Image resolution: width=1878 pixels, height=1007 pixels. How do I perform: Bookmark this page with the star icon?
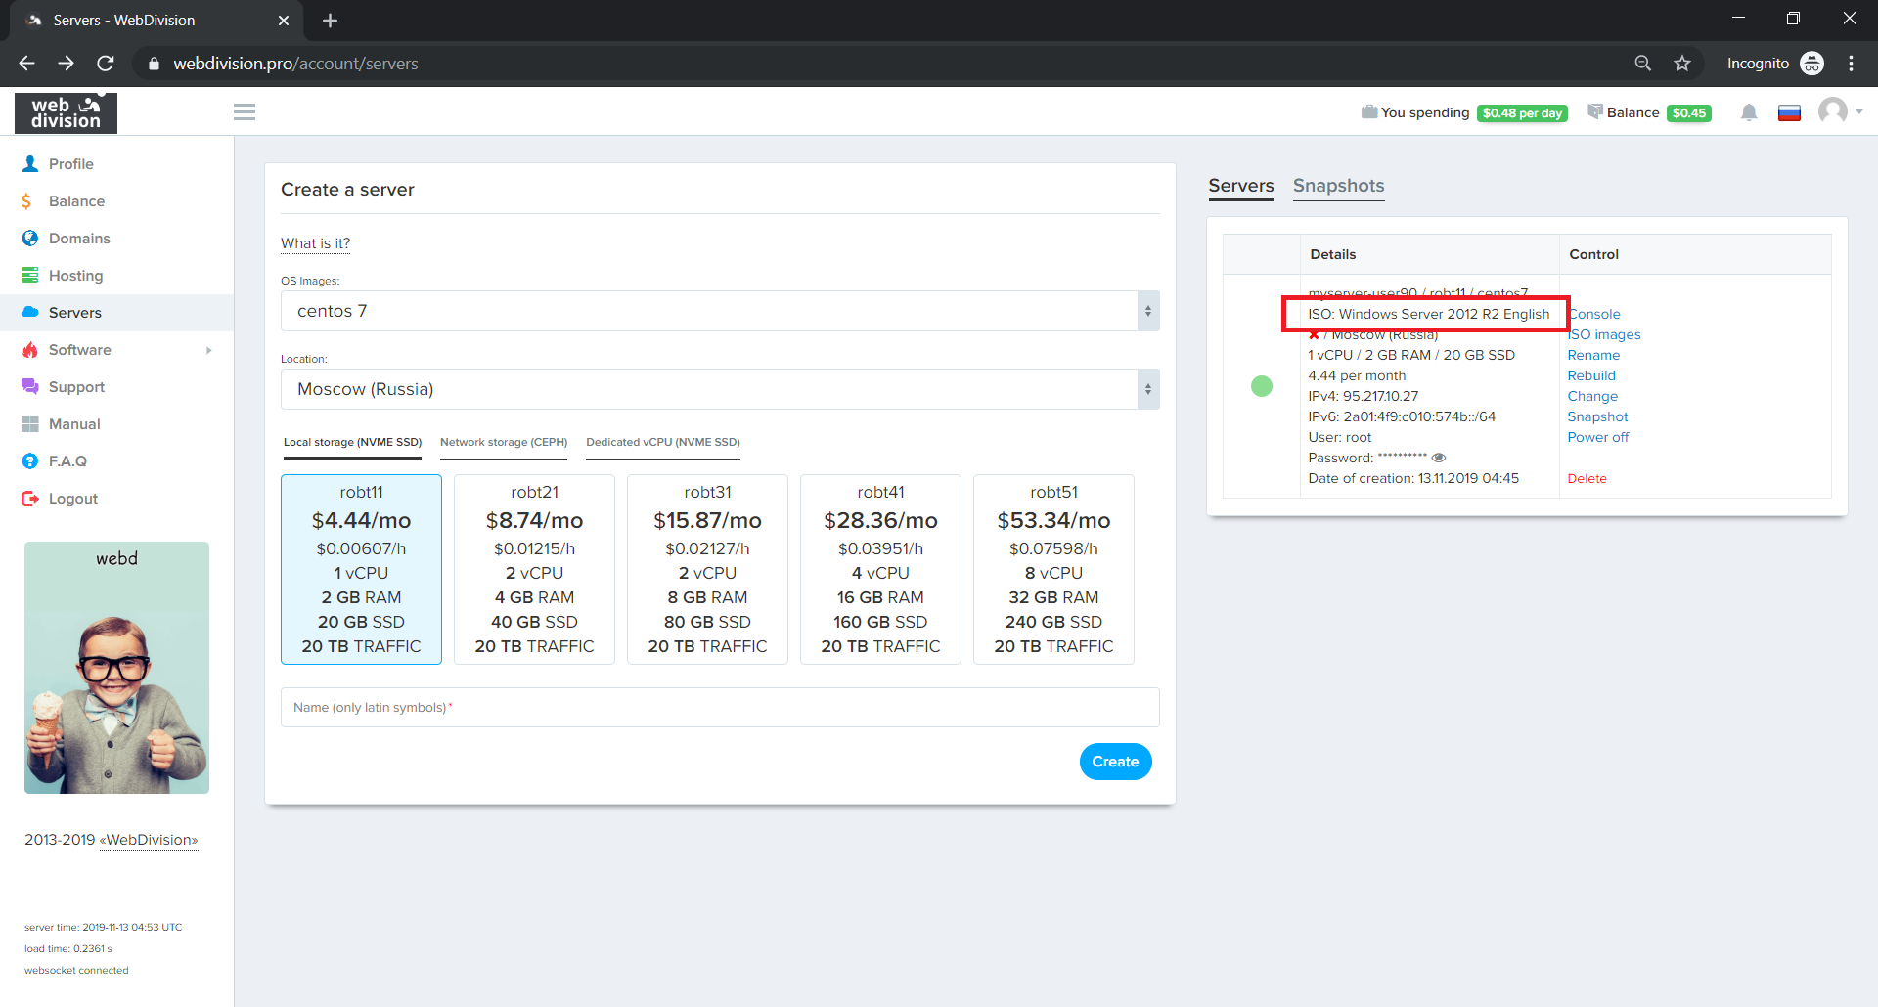point(1682,64)
